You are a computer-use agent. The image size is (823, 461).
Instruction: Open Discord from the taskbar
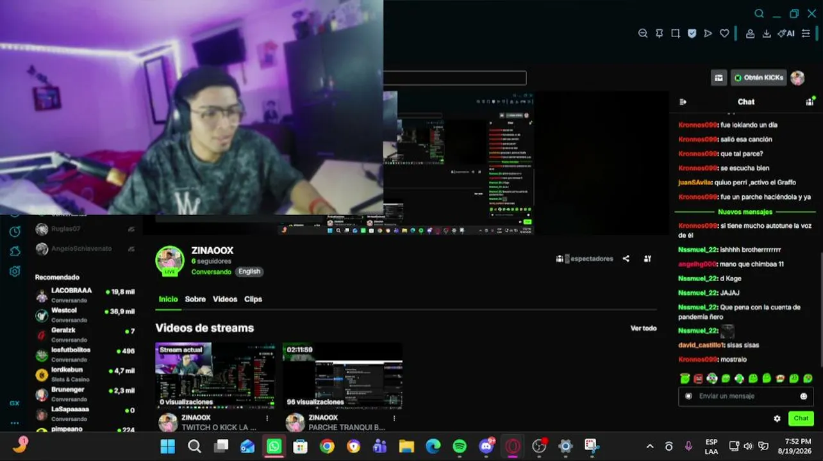point(486,446)
